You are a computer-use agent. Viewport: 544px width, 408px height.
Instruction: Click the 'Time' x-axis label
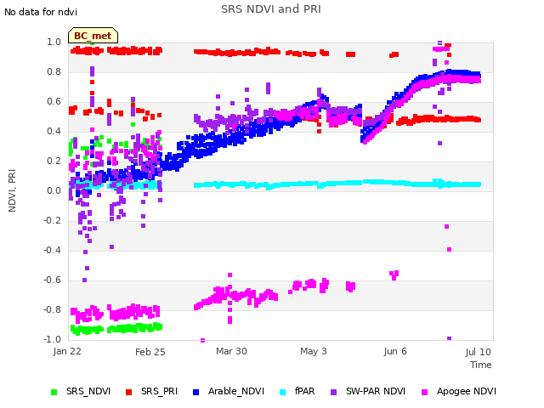pyautogui.click(x=481, y=365)
